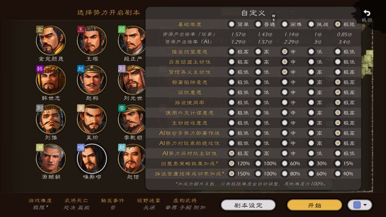Click the yellow 开始 button
Screen dimensions: 386x217
coord(315,205)
